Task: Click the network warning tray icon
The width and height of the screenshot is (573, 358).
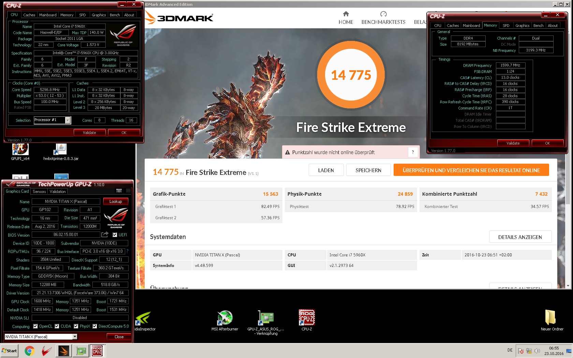Action: tap(529, 351)
